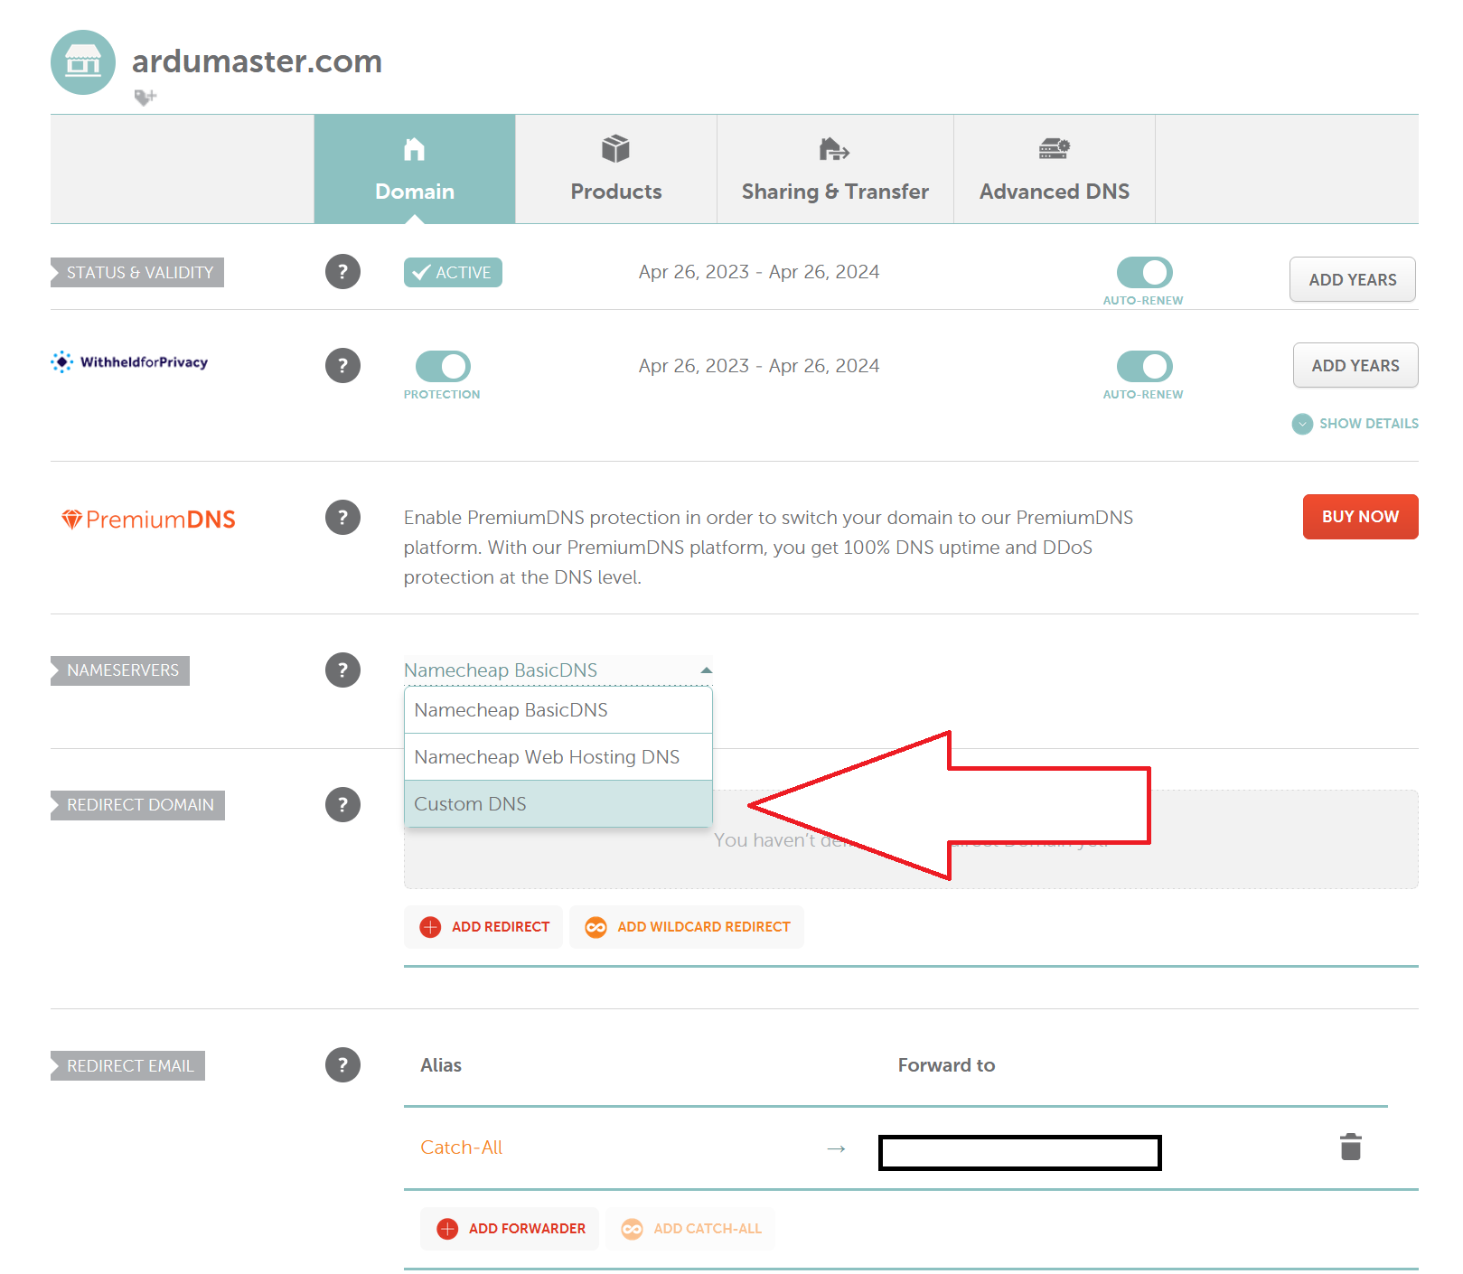Click Add Years for domain status
The height and width of the screenshot is (1274, 1463).
click(x=1352, y=279)
